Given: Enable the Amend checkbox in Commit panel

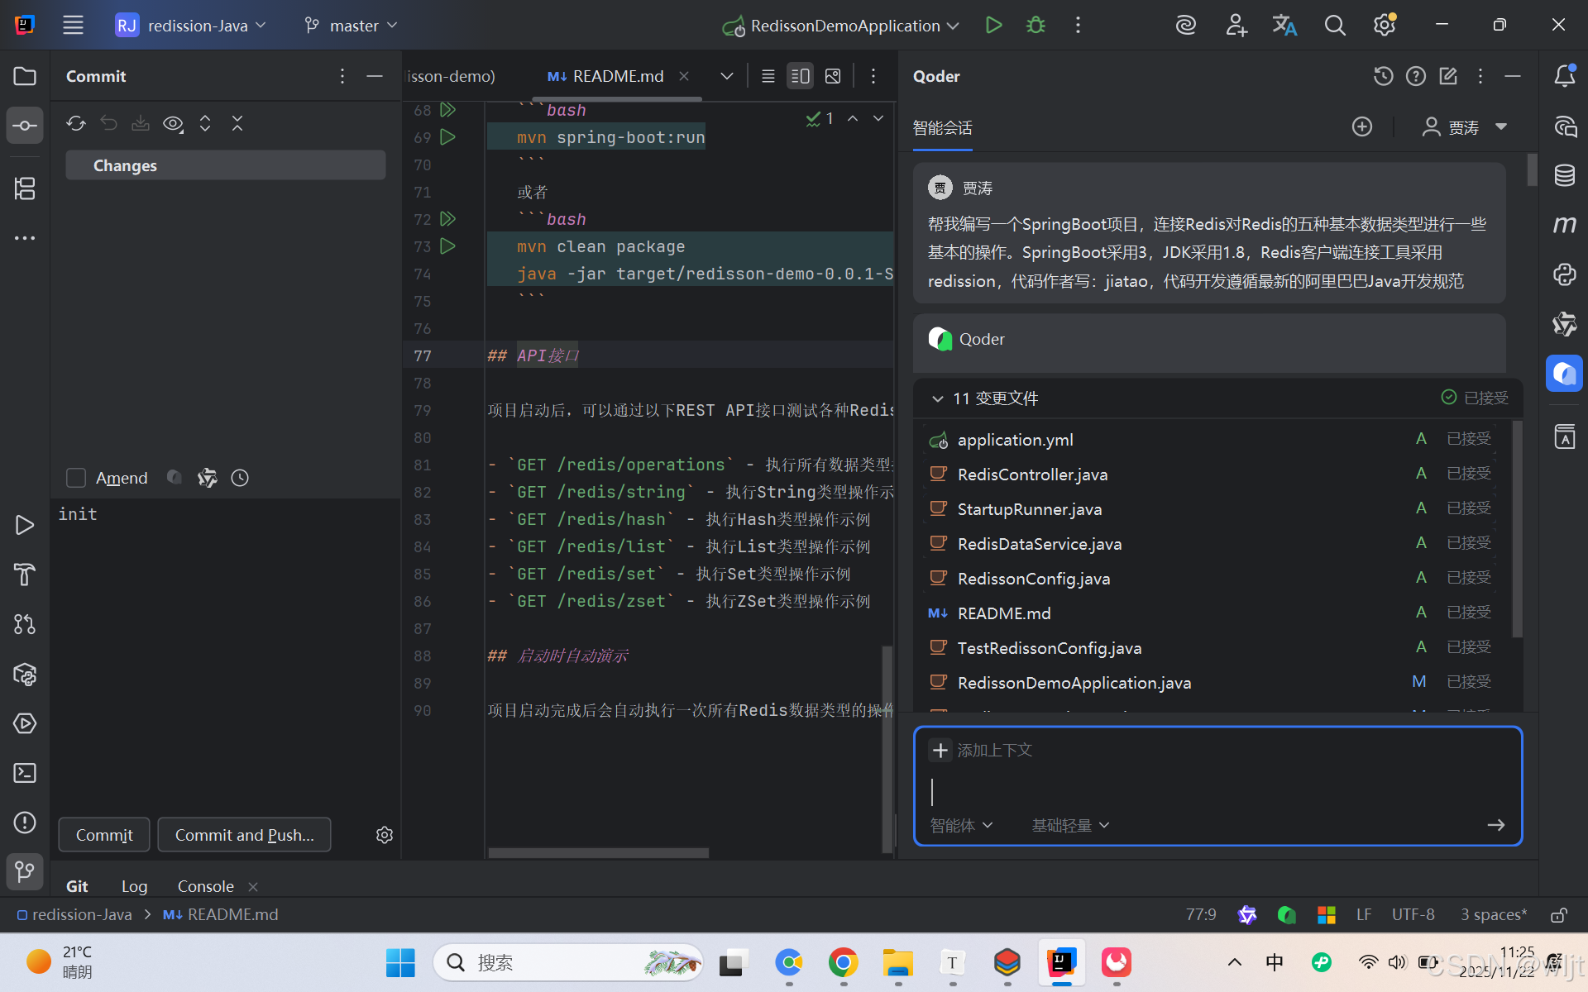Looking at the screenshot, I should click(75, 478).
